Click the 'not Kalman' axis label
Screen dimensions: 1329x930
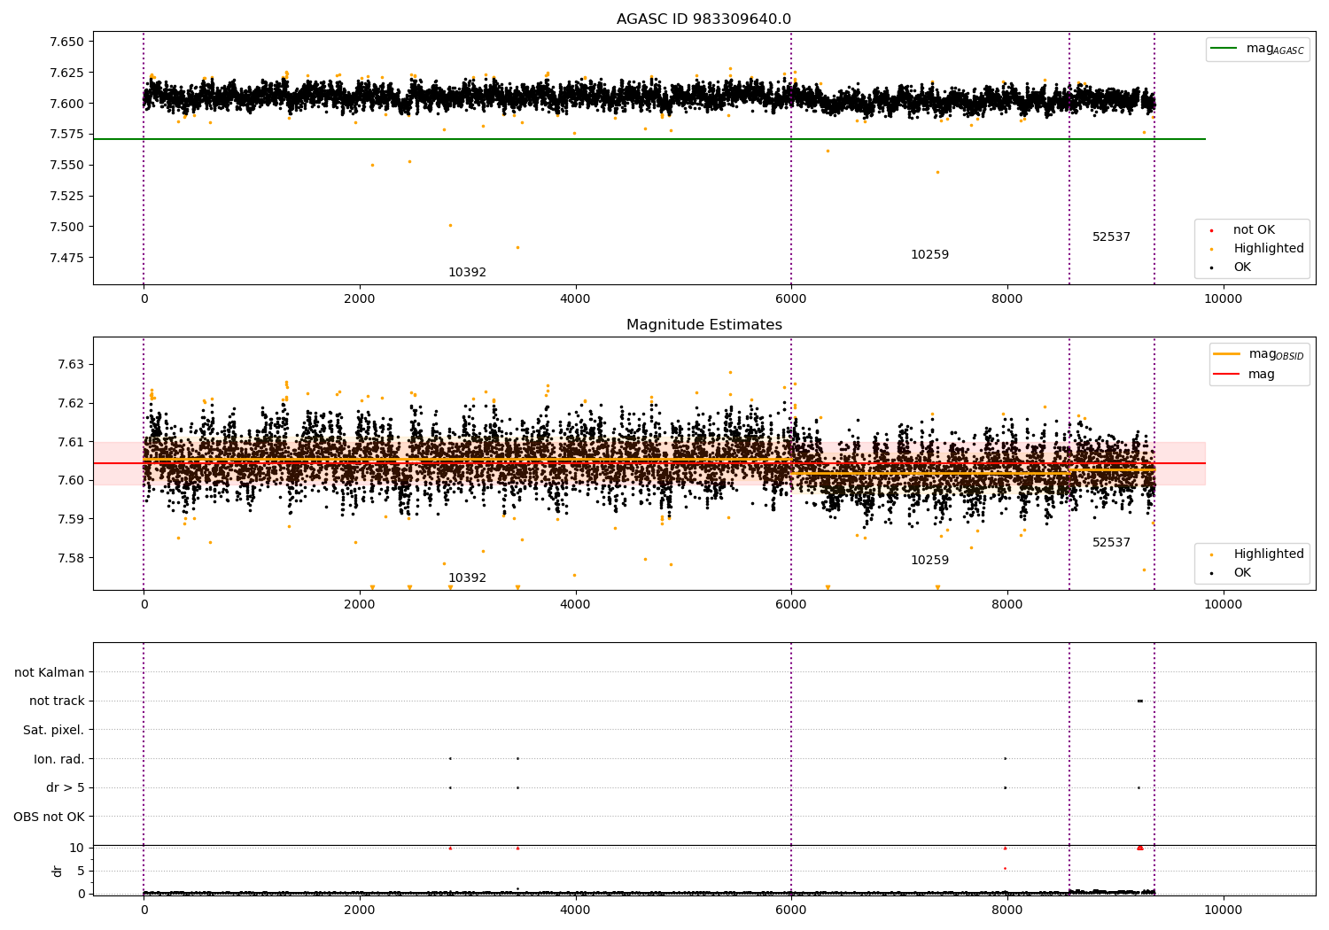click(50, 673)
